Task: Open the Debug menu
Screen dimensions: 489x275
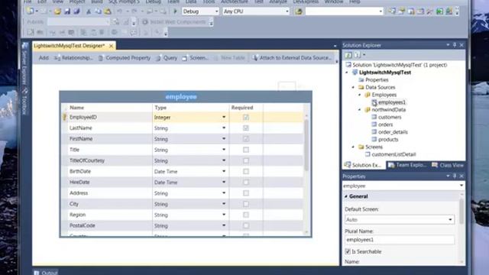Action: click(x=153, y=2)
